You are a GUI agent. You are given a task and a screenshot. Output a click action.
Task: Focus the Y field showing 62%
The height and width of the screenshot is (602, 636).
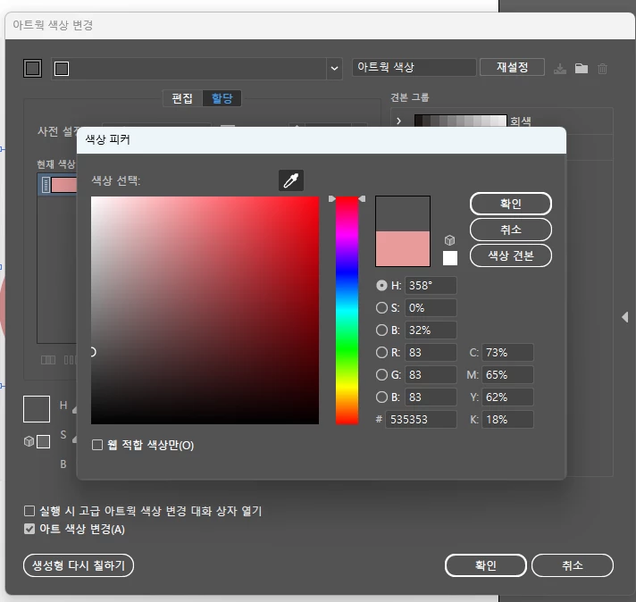[507, 397]
